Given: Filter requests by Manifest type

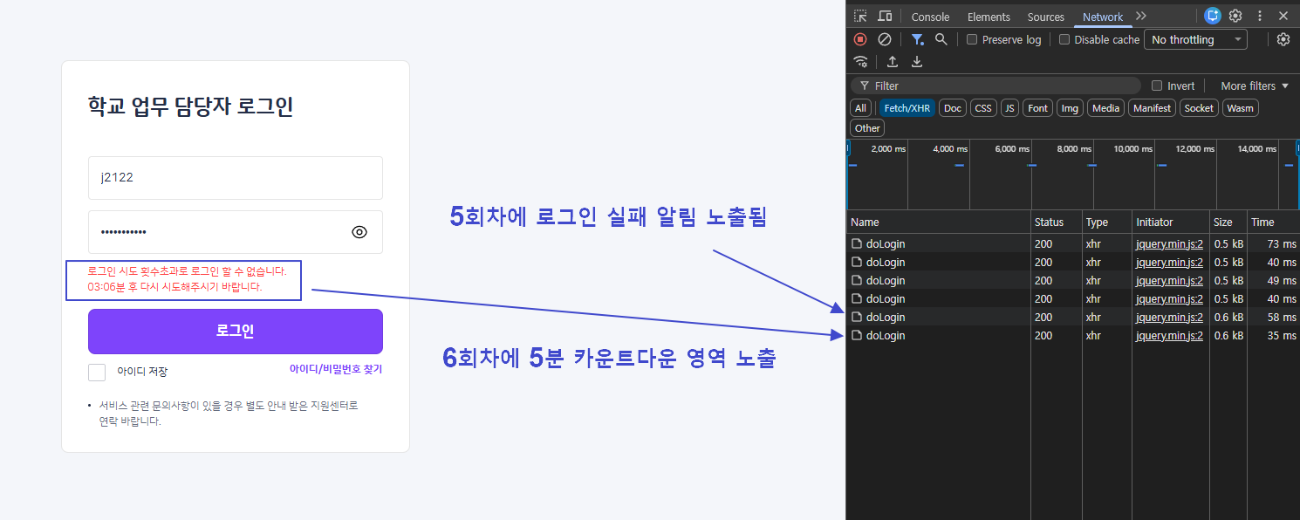Looking at the screenshot, I should pyautogui.click(x=1152, y=108).
